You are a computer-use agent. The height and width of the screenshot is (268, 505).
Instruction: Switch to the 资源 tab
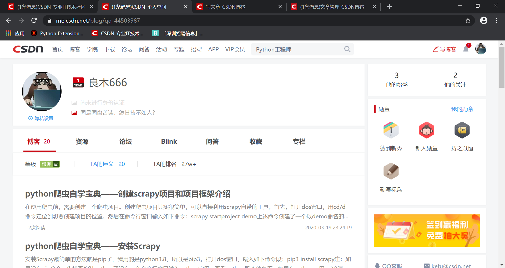(x=82, y=142)
